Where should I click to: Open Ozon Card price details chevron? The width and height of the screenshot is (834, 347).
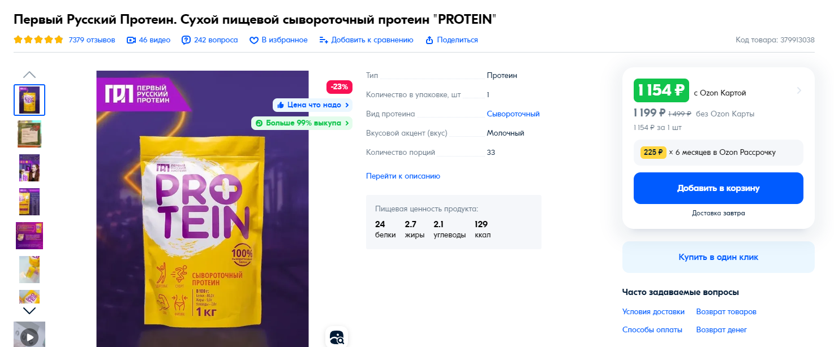pyautogui.click(x=799, y=90)
